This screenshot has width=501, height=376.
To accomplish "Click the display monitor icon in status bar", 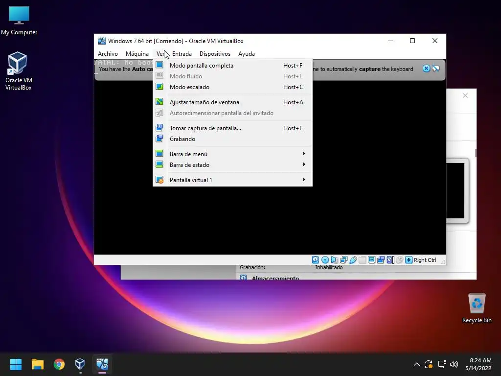I will pyautogui.click(x=372, y=260).
